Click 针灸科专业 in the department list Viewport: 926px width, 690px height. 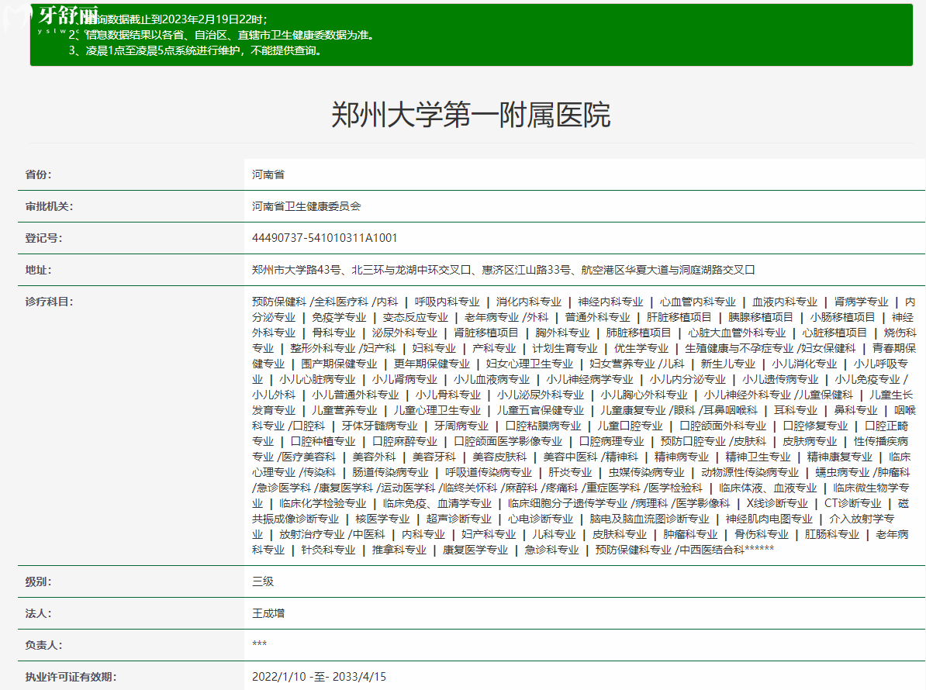(x=328, y=550)
